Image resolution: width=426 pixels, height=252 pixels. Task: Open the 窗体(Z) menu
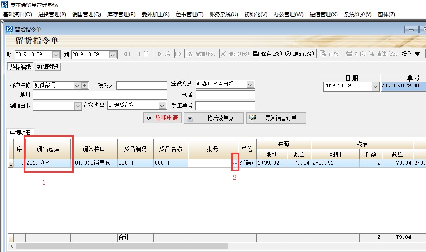[x=386, y=15]
